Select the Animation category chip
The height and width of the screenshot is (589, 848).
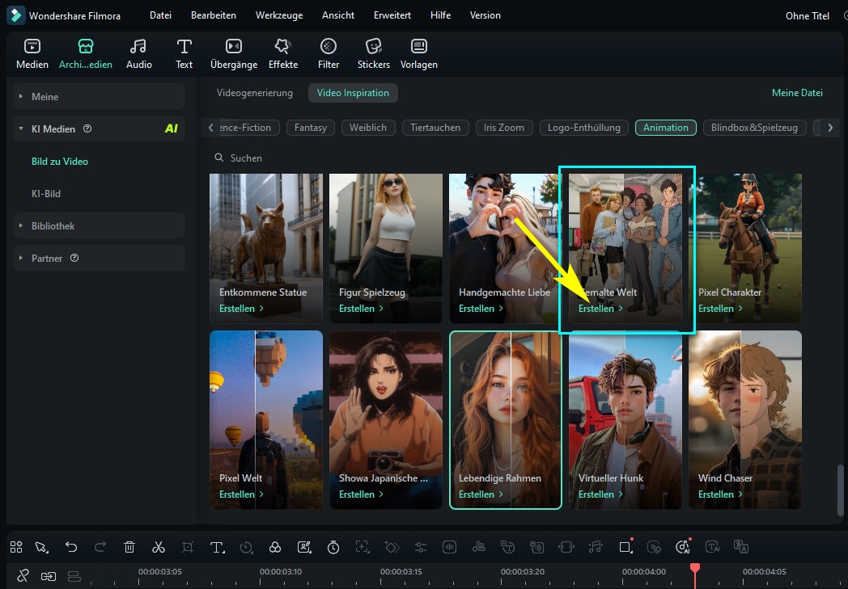coord(666,128)
